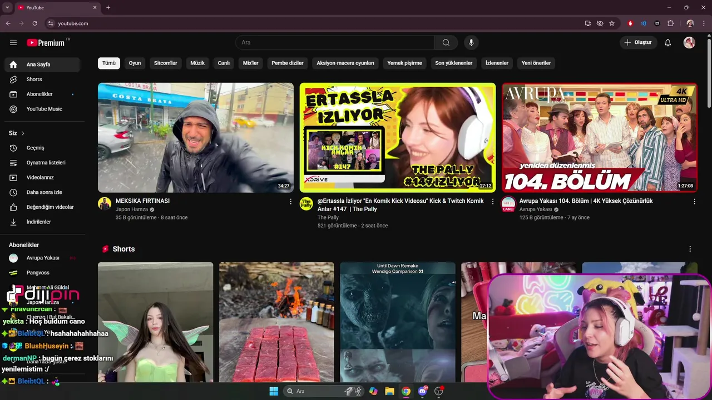Screen dimensions: 712x400
Task: Open YouTube Music from sidebar
Action: [x=42, y=109]
